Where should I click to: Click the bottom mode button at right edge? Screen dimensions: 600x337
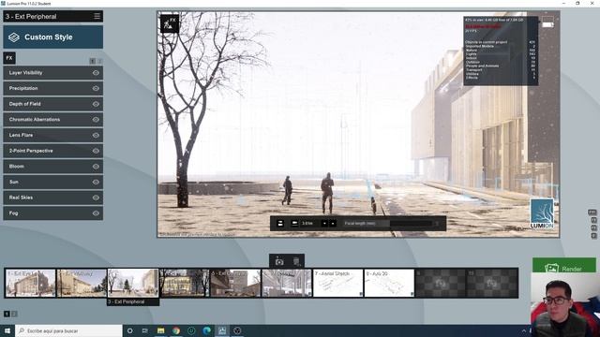coord(593,236)
